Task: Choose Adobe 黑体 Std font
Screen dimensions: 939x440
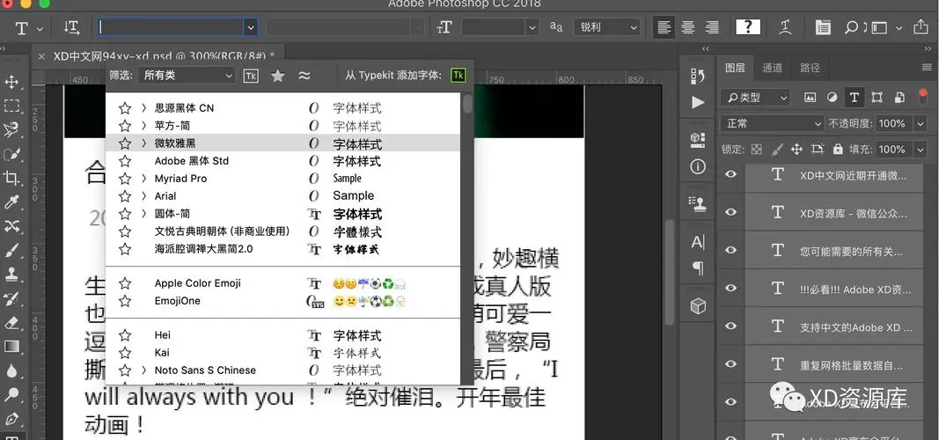Action: (282, 161)
